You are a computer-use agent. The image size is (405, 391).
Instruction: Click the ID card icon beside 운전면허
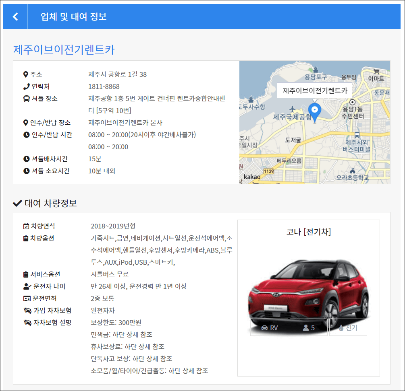[x=27, y=298]
